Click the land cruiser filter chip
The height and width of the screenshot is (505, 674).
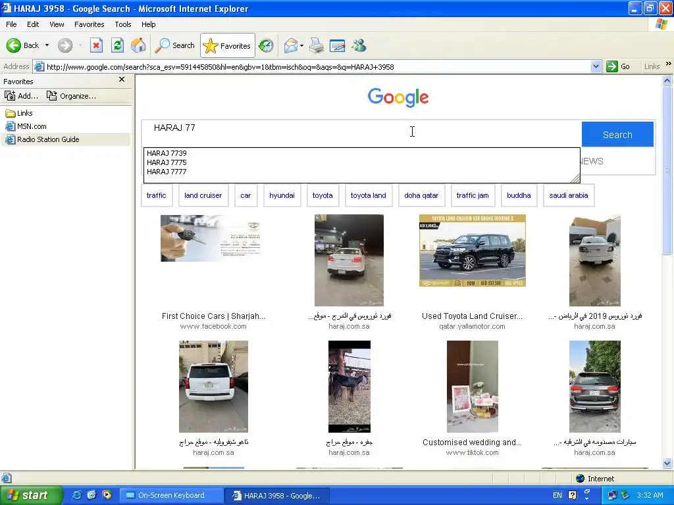pyautogui.click(x=203, y=195)
